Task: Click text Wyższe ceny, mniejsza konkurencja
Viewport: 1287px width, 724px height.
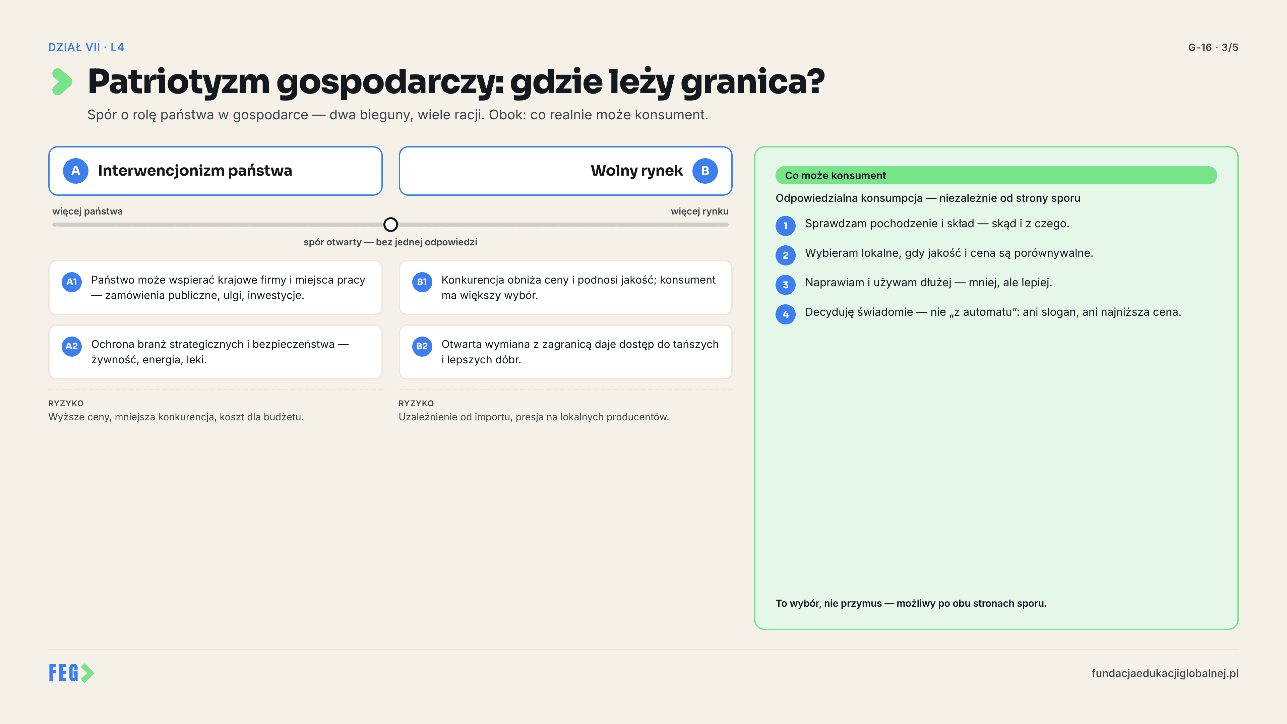Action: 176,417
